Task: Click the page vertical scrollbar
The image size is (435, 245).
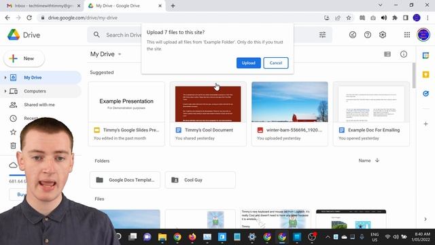Action: (414, 76)
